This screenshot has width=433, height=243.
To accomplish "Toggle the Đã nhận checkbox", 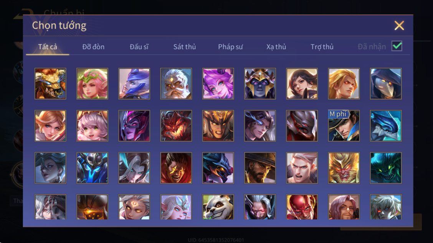I will coord(397,46).
